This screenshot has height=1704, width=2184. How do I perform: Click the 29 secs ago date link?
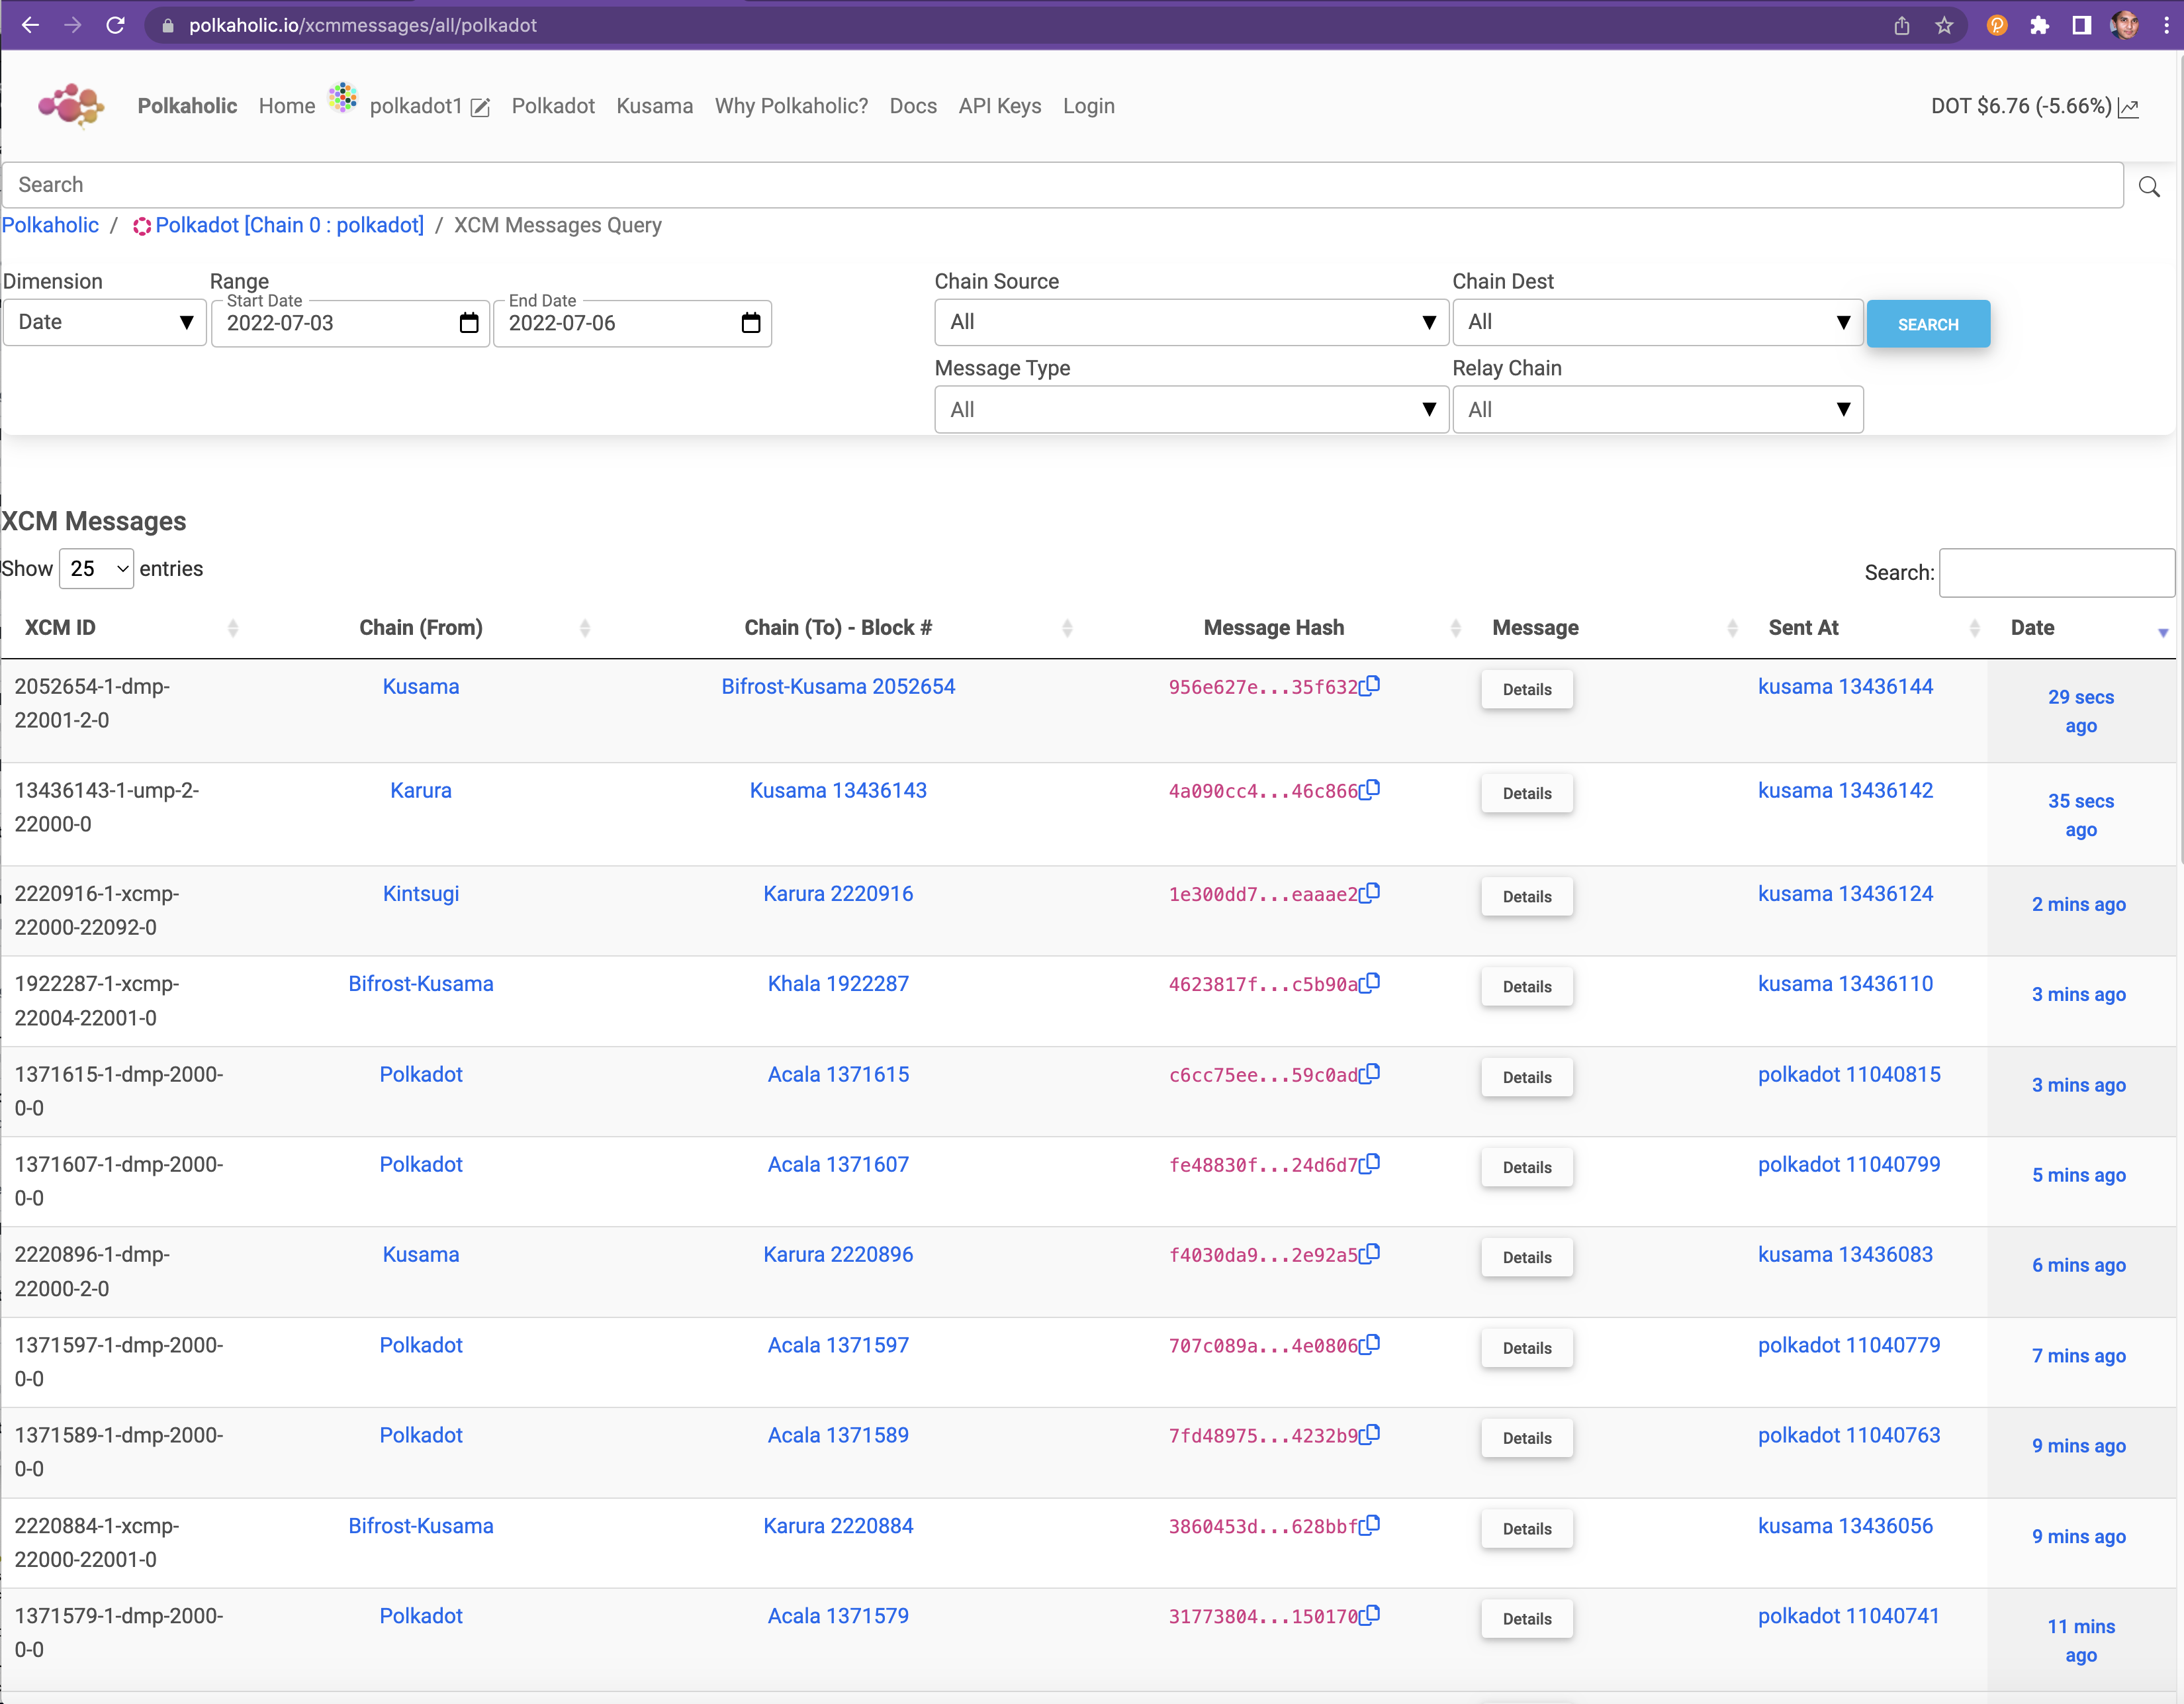(2081, 711)
